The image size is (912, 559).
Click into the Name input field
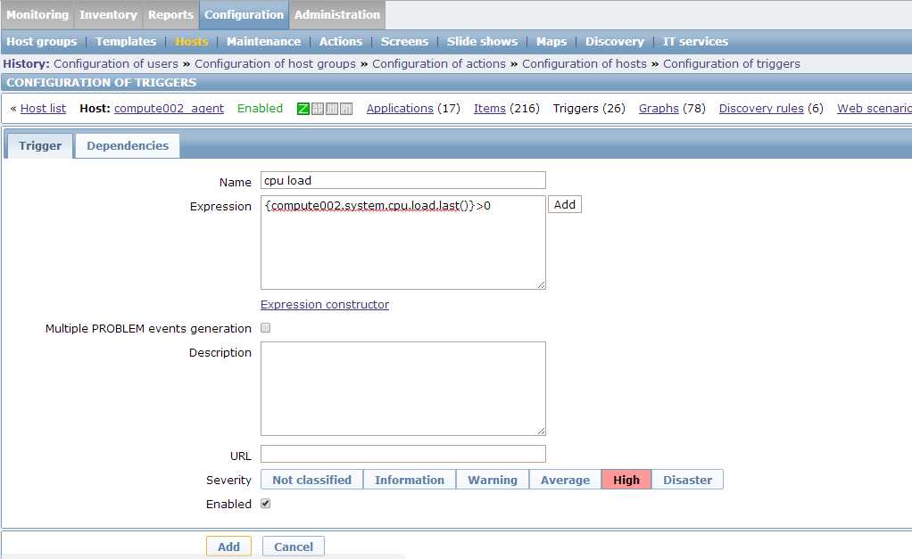403,180
